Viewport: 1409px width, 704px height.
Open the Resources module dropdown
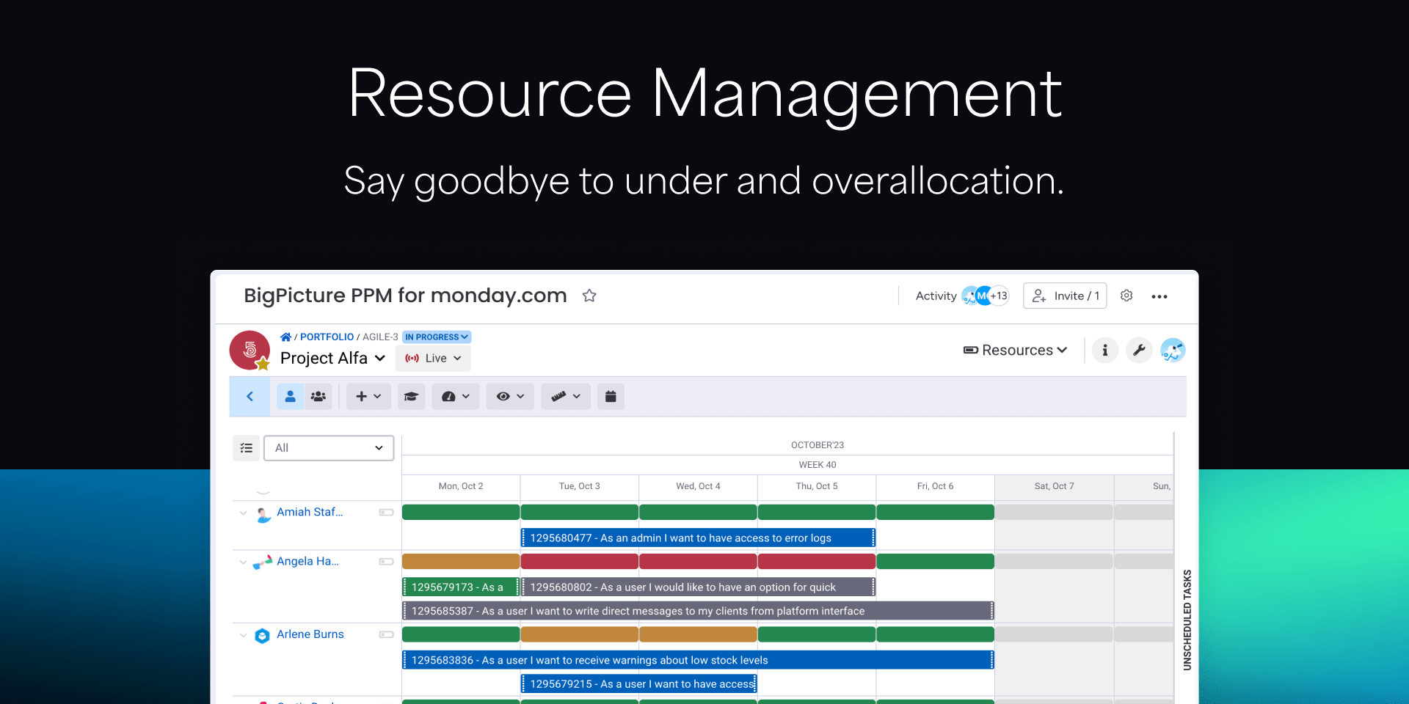coord(1015,350)
